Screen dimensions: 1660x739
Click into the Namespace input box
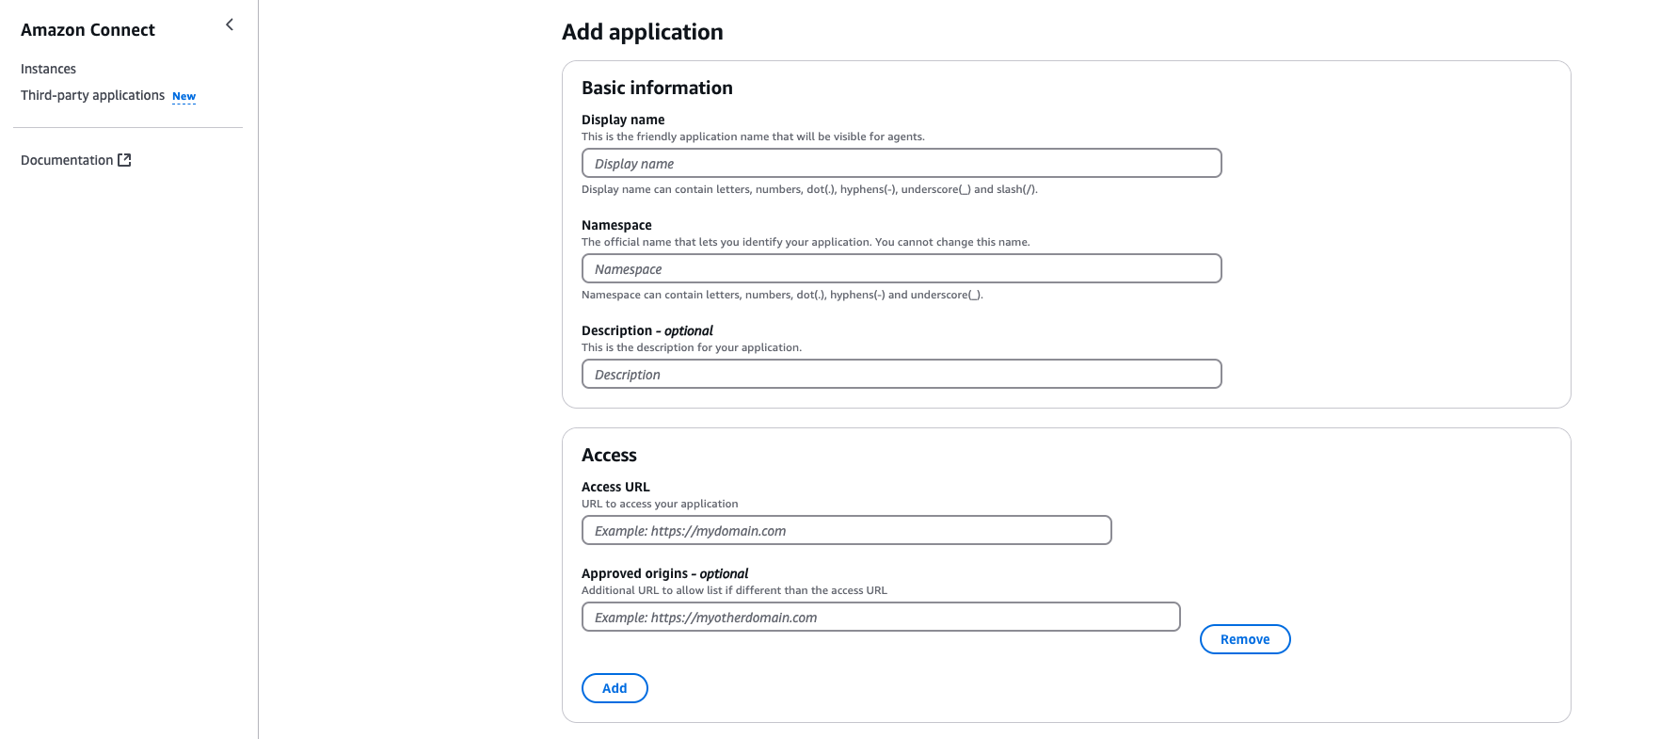(x=901, y=268)
